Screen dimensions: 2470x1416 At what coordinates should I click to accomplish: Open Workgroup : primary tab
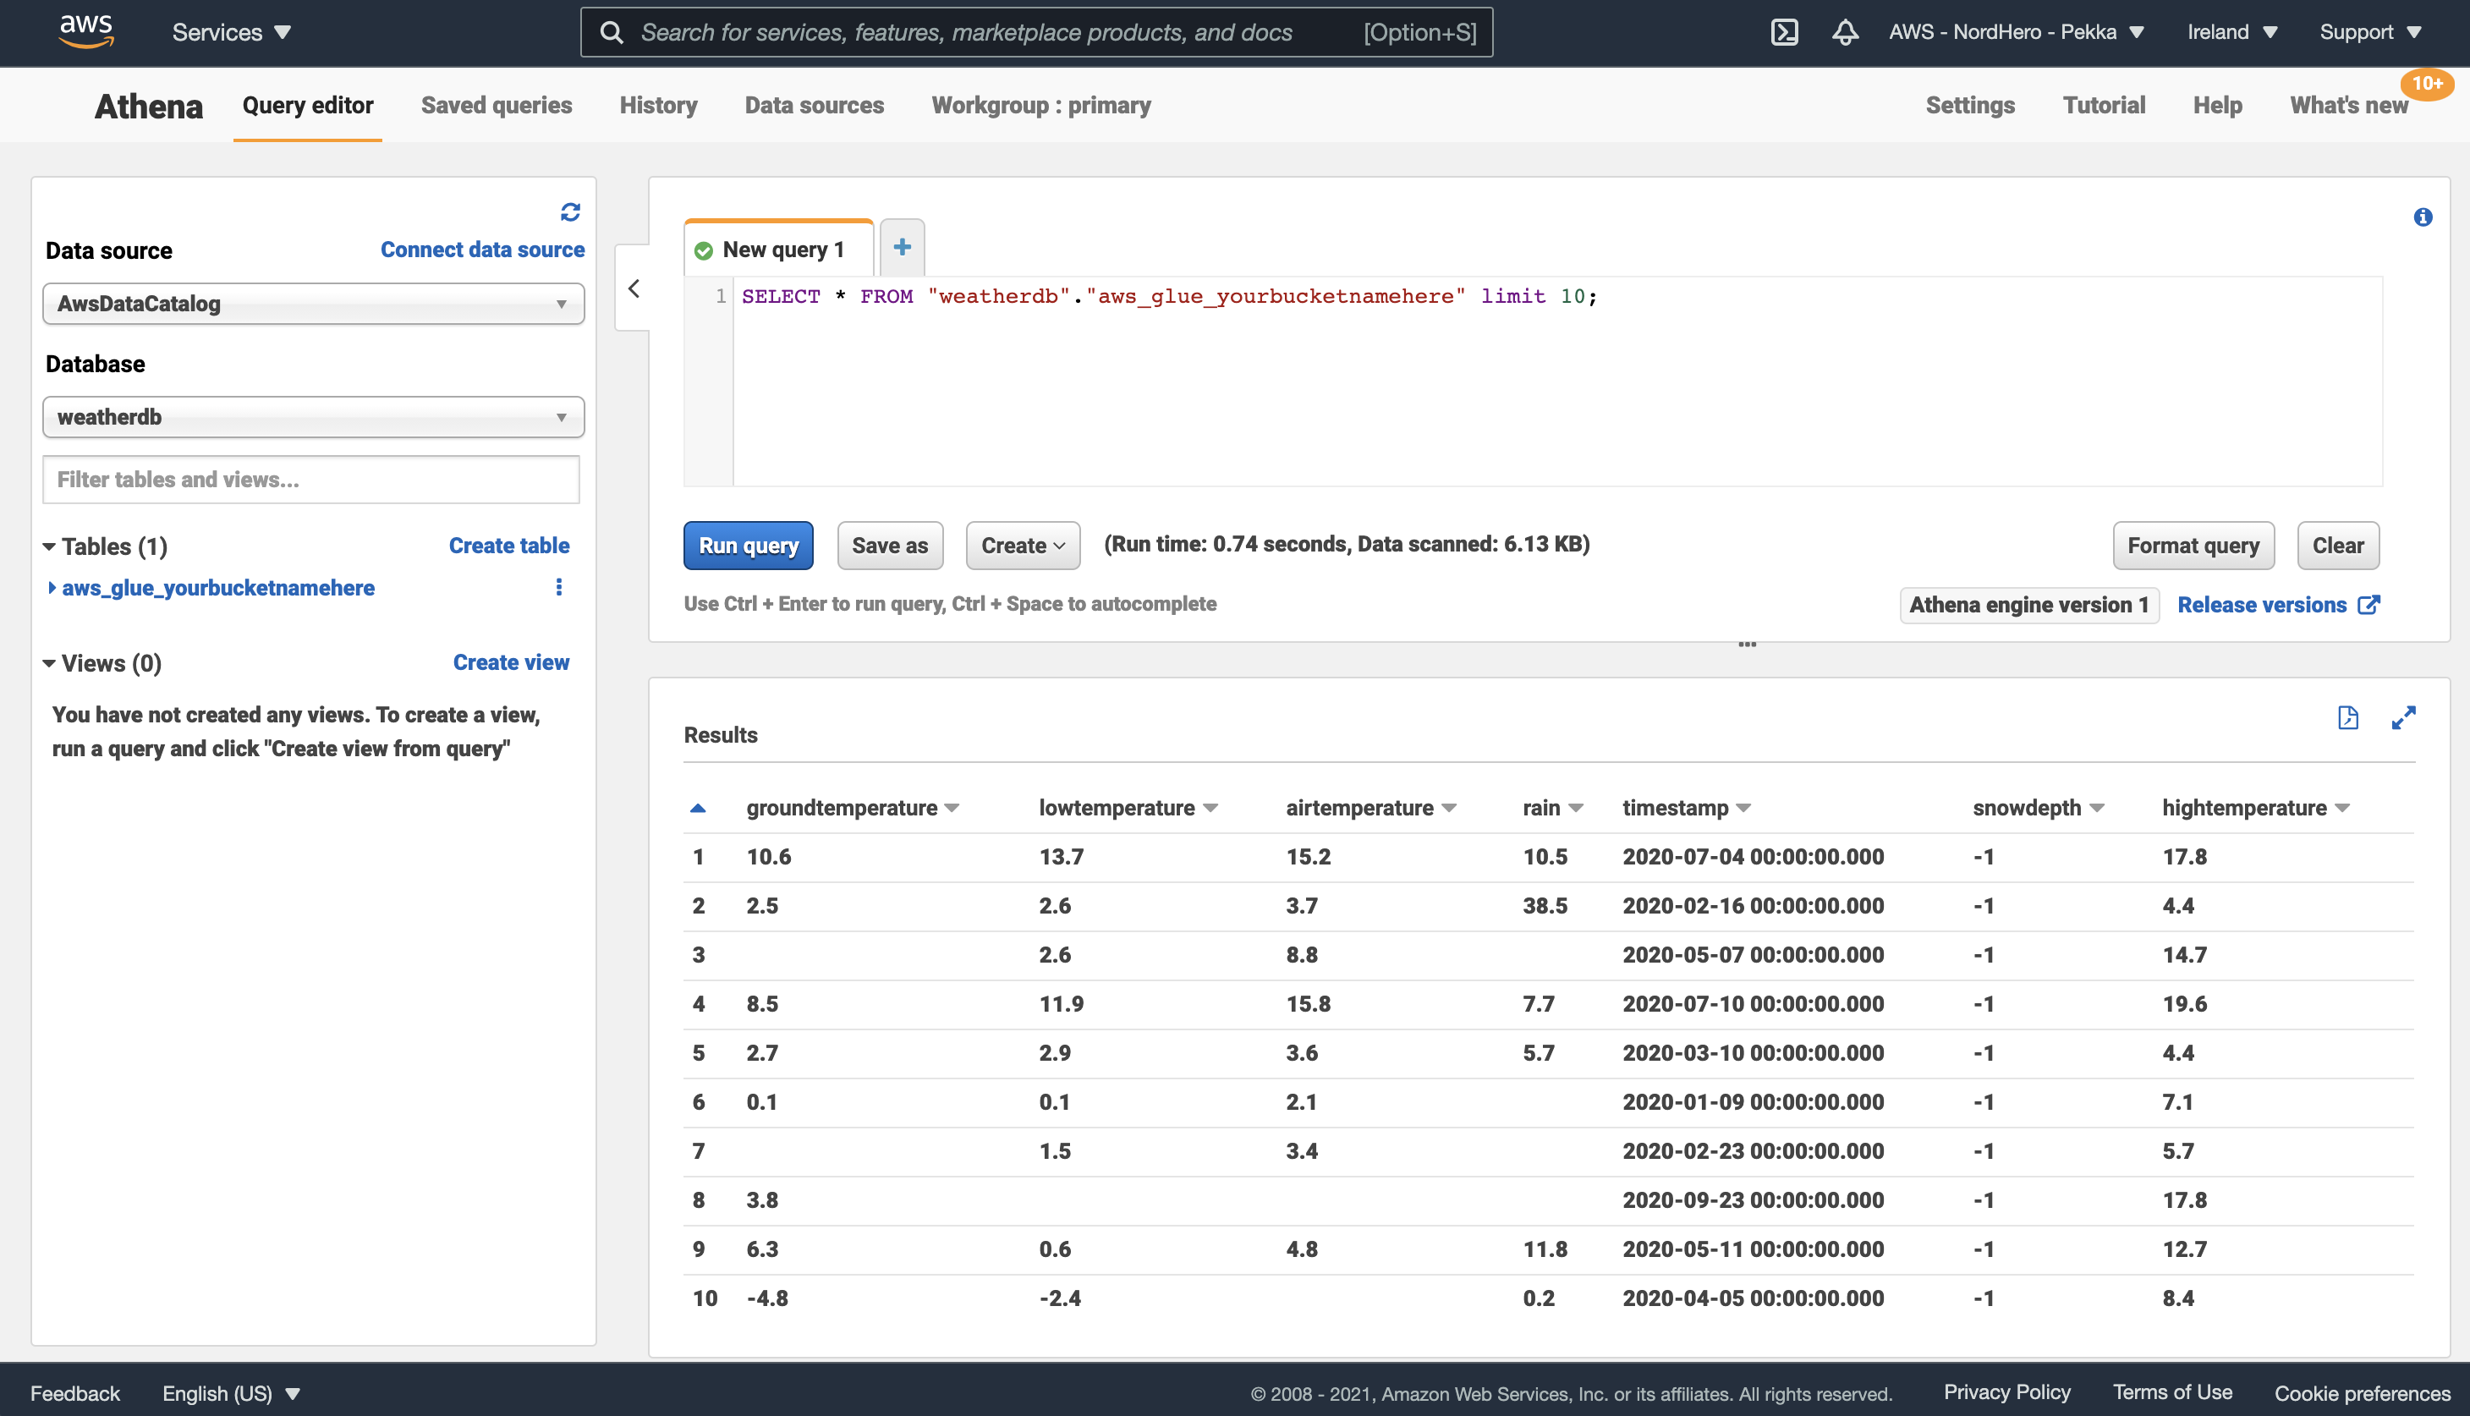1040,105
